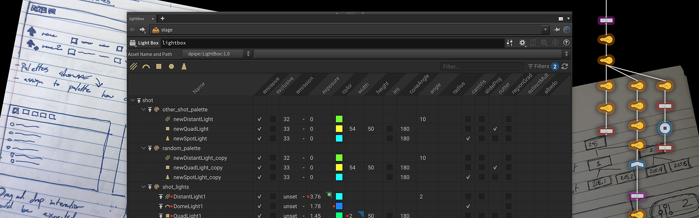
Task: Uncheck camVis for newSpotLight
Action: 468,138
